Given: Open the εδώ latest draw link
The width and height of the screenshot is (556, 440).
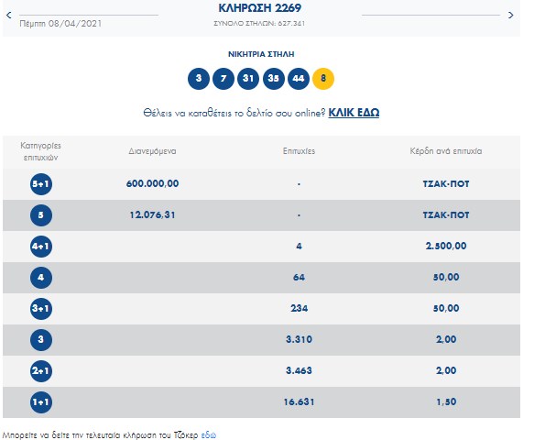Looking at the screenshot, I should pos(210,433).
